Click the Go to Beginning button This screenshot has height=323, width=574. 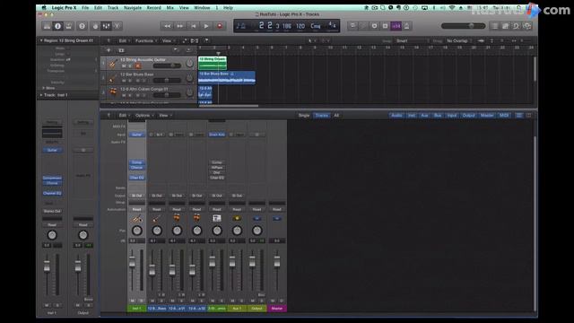pyautogui.click(x=194, y=26)
